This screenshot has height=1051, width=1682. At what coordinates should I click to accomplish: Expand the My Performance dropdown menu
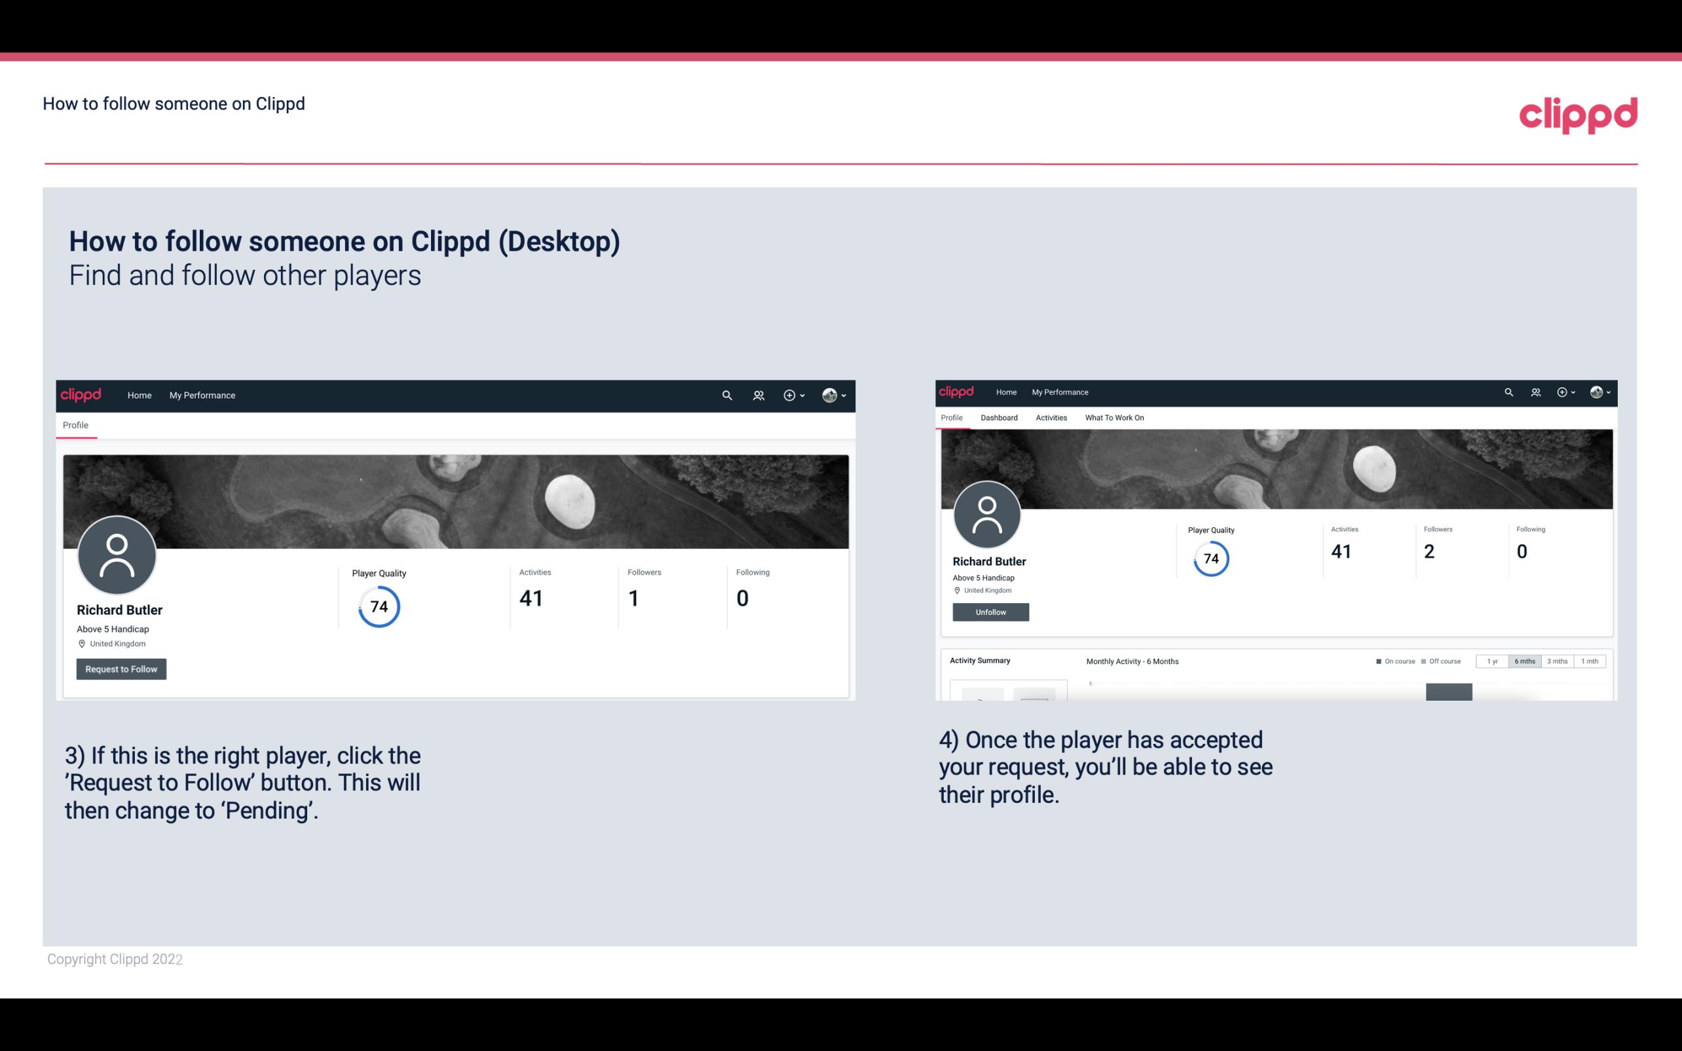pos(201,395)
